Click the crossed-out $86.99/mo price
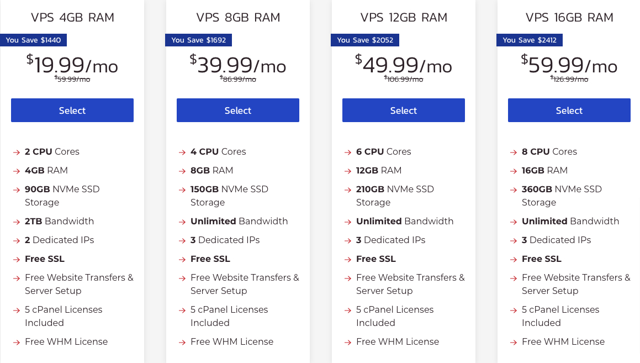Screen dimensions: 640x363 [x=239, y=80]
